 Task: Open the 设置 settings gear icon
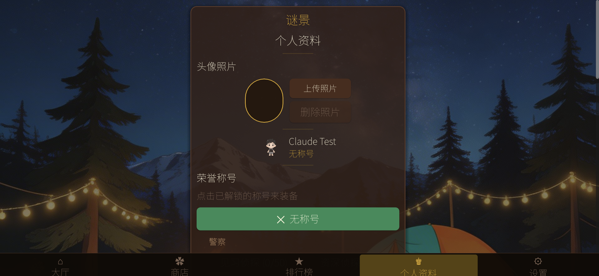(538, 261)
